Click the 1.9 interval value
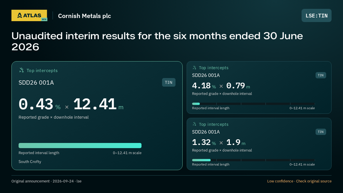Viewport: 343px width, 193px height. 233,142
